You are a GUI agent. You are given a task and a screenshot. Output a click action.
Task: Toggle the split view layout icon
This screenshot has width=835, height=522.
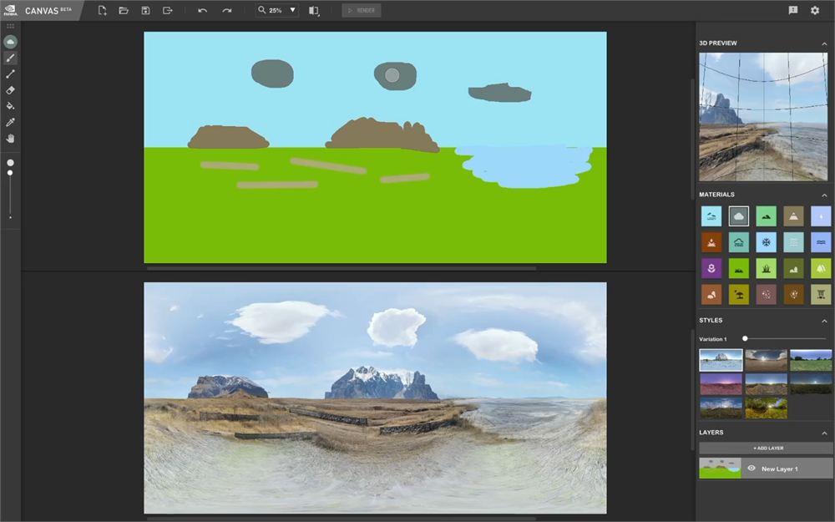click(314, 11)
